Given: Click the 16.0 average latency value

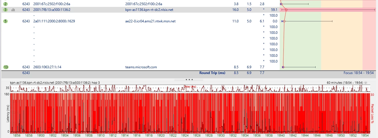Looking at the screenshot, I should (235, 10).
